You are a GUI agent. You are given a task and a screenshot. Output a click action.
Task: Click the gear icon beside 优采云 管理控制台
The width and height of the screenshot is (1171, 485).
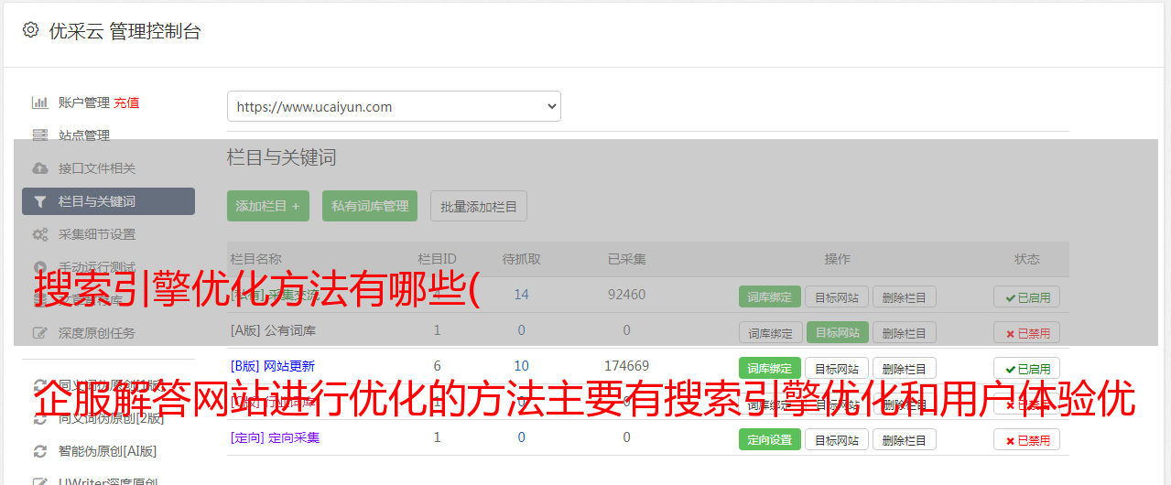point(30,30)
